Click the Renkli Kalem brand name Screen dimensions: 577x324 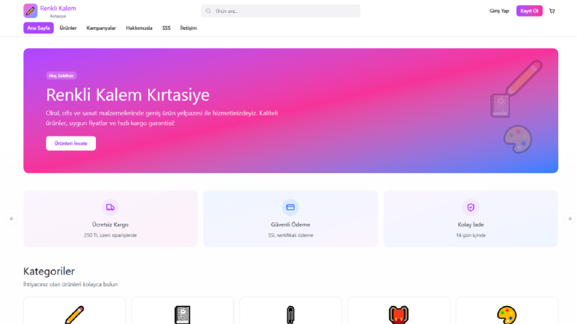click(58, 9)
